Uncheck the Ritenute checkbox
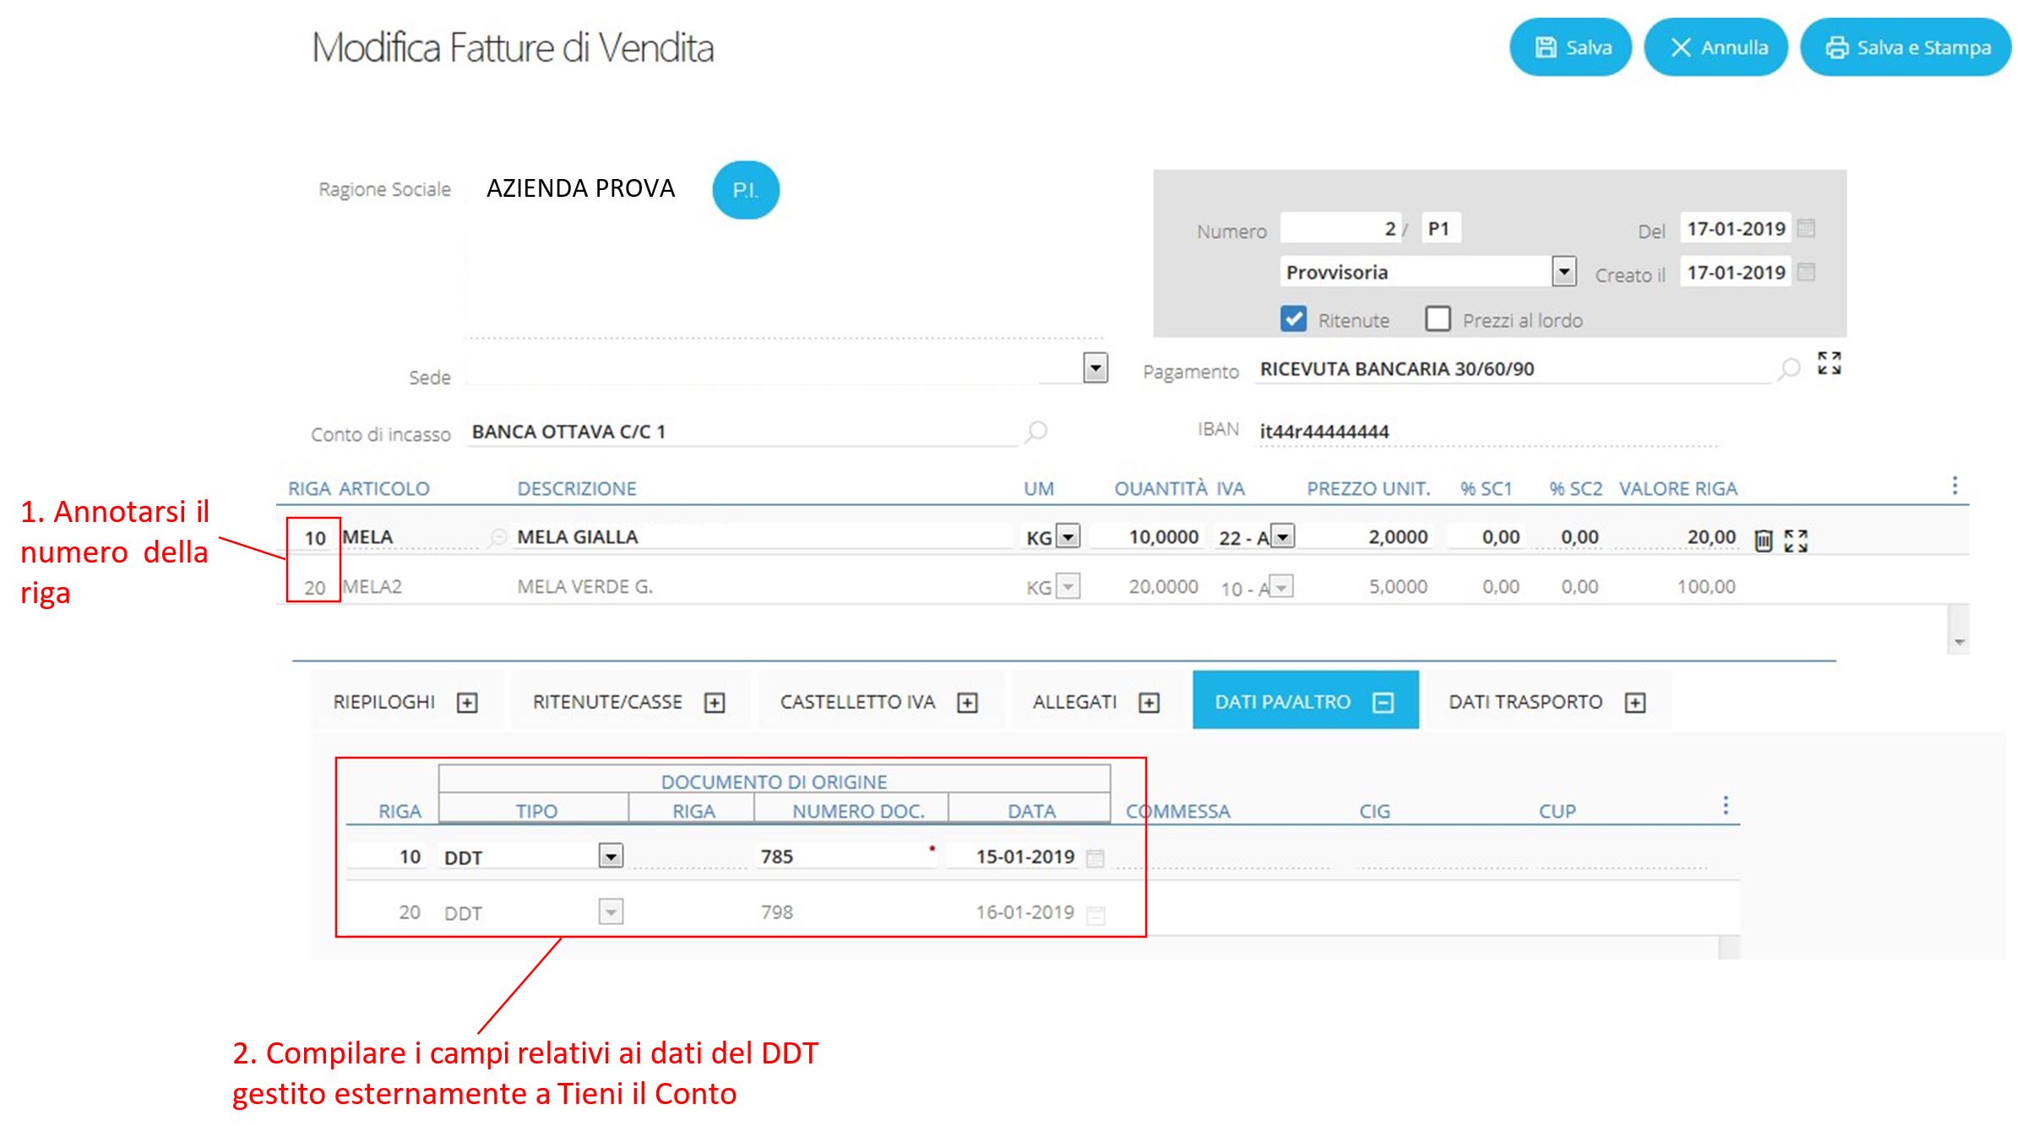The height and width of the screenshot is (1126, 2017). (1293, 319)
